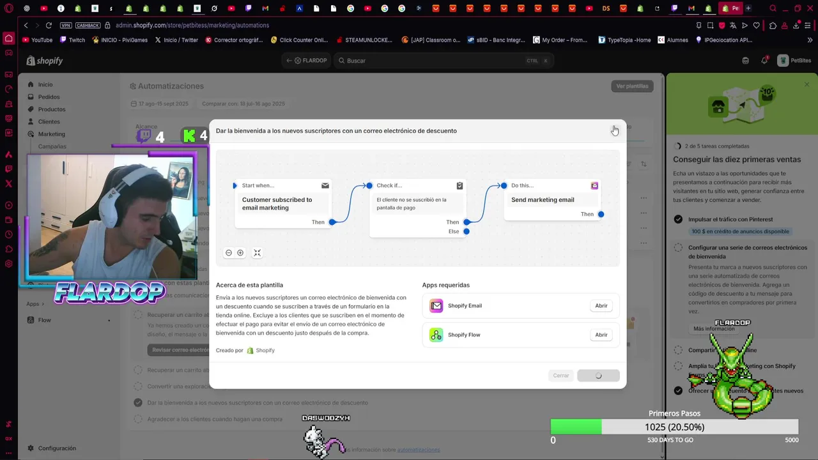
Task: Click the Else connector dot on Check node
Action: tap(467, 231)
